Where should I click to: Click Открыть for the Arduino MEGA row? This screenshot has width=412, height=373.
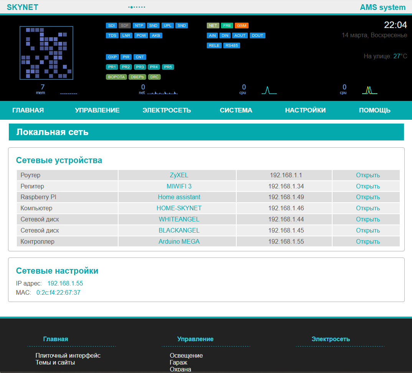click(368, 242)
